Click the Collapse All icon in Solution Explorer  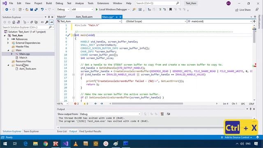tap(32, 22)
